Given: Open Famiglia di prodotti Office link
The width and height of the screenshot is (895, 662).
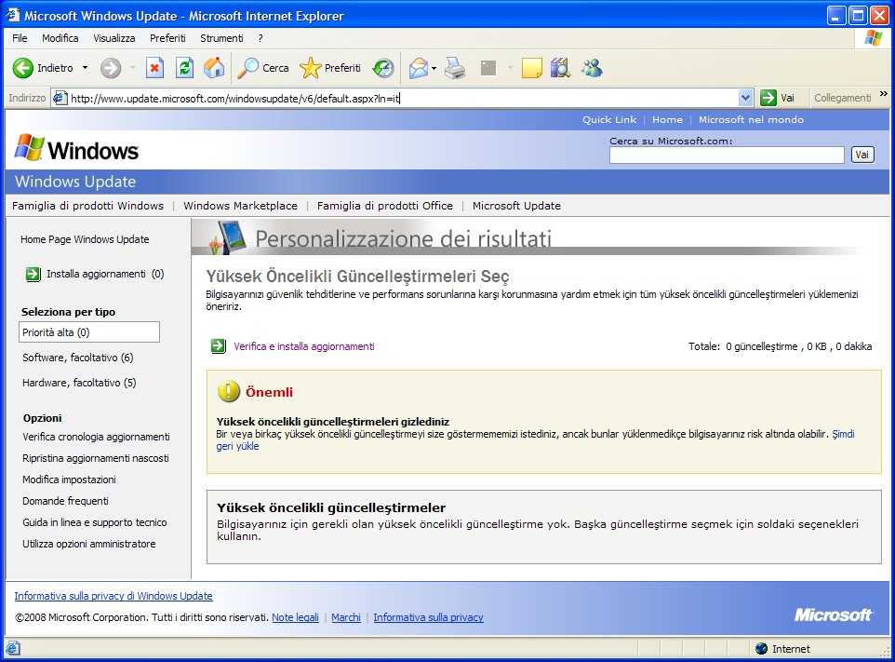Looking at the screenshot, I should point(385,206).
